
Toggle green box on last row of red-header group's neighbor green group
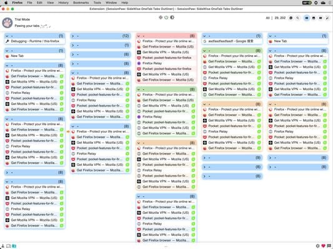193,133
